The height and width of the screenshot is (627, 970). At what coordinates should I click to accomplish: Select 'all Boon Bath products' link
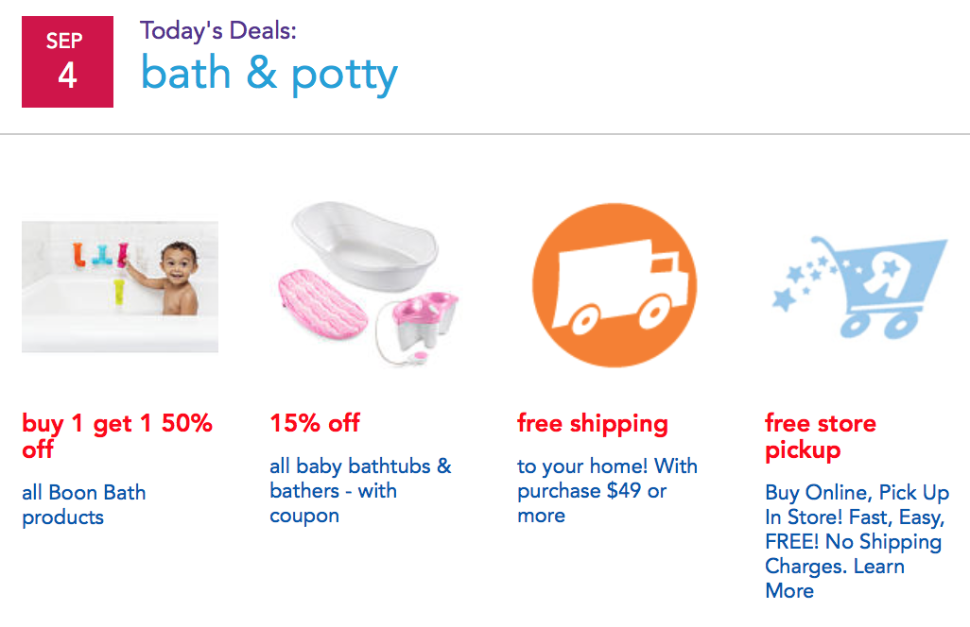[84, 504]
